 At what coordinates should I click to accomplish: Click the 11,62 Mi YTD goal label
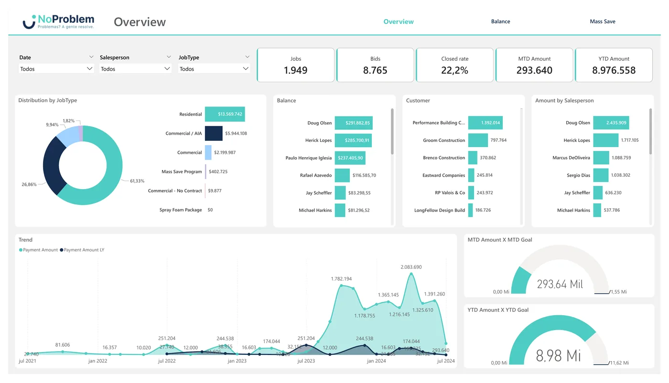pyautogui.click(x=618, y=363)
